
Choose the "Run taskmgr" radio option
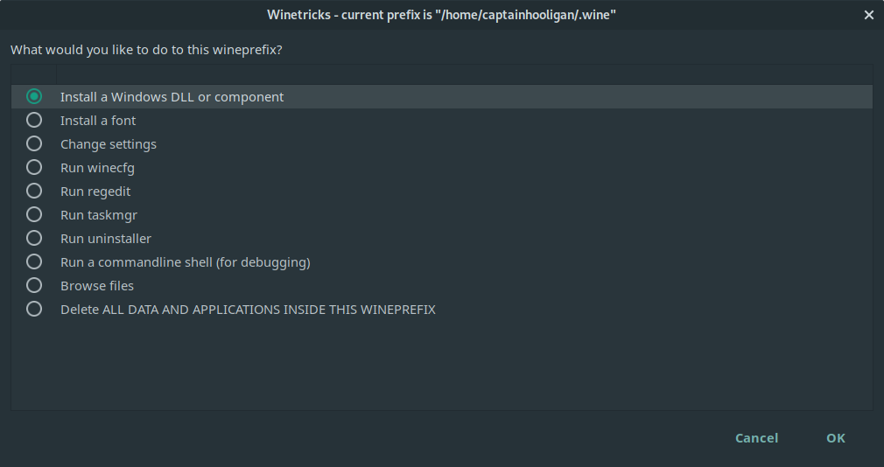[34, 215]
